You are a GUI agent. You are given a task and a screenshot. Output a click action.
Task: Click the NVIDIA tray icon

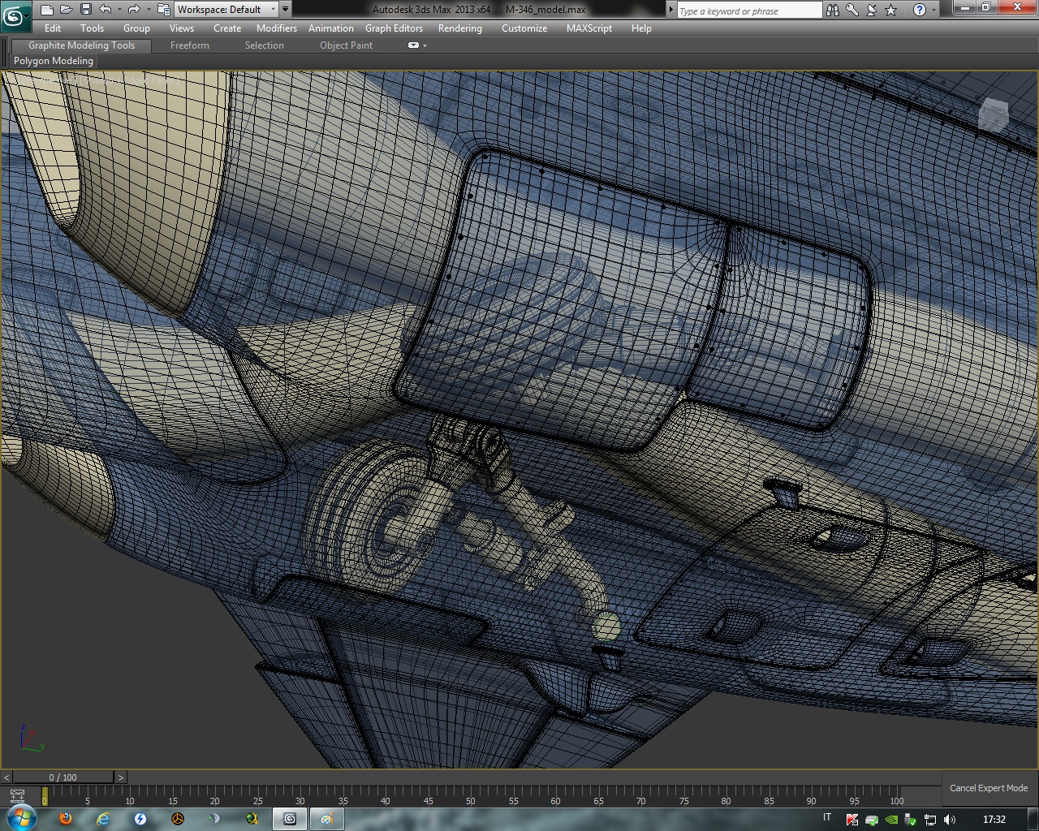[x=891, y=820]
